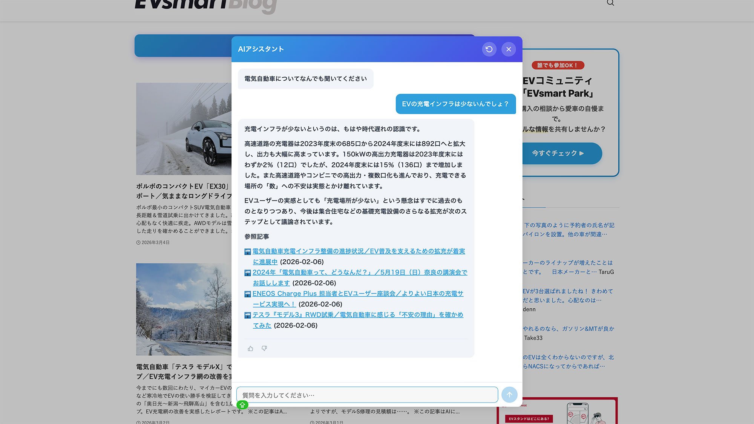Click the EVsmart Blog logo

(x=205, y=5)
